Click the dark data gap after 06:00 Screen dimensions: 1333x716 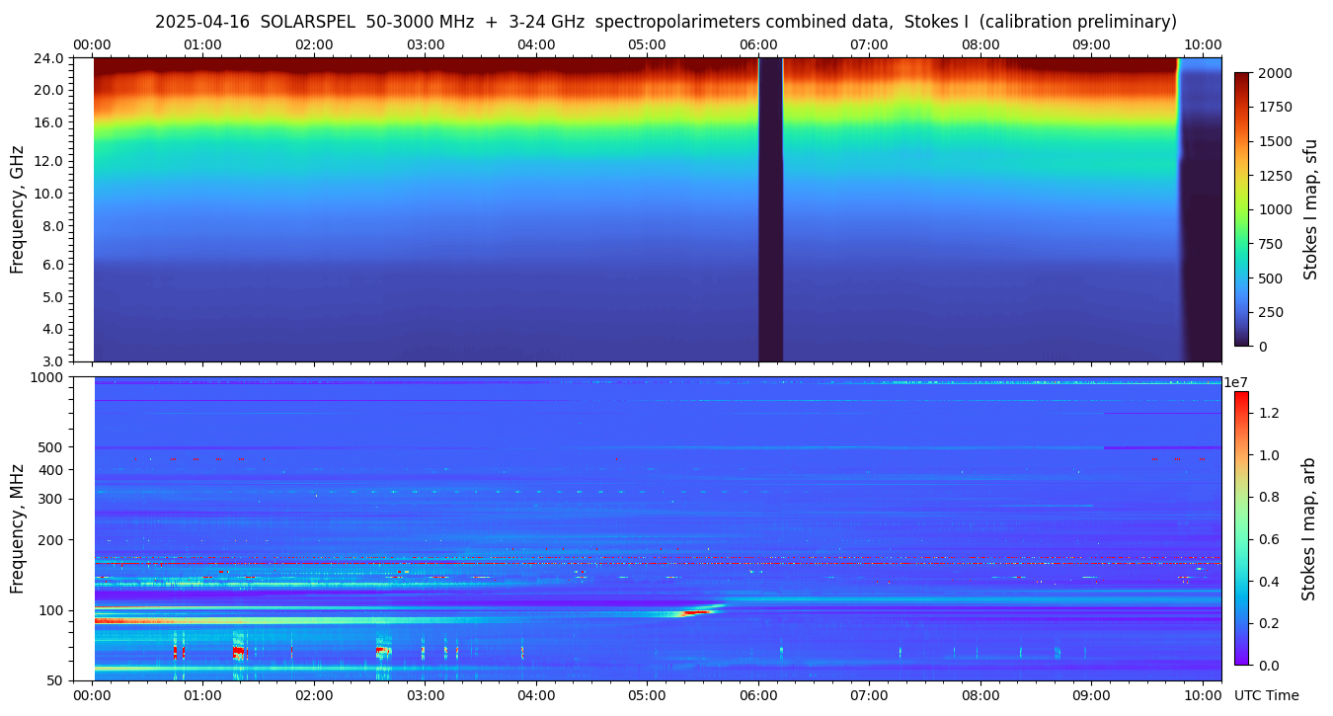coord(770,209)
